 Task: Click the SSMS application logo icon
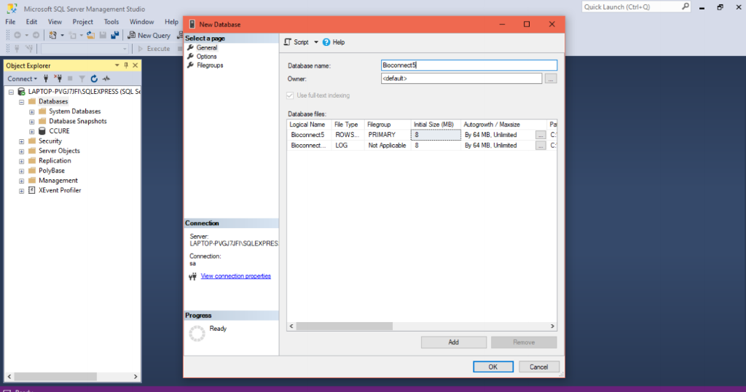[12, 9]
